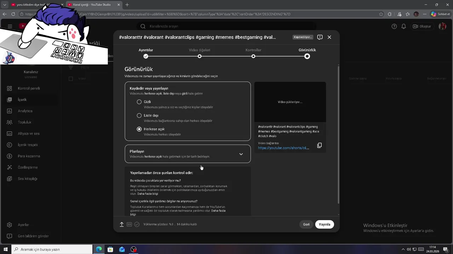Screen dimensions: 453x254
Task: Open Daha fazla bilgi link about children
Action: point(148,194)
